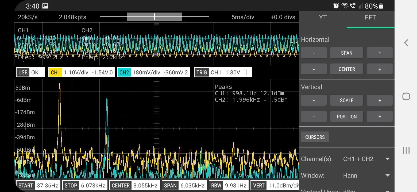Tap the yellow CH1 color label
The width and height of the screenshot is (417, 192).
[55, 72]
